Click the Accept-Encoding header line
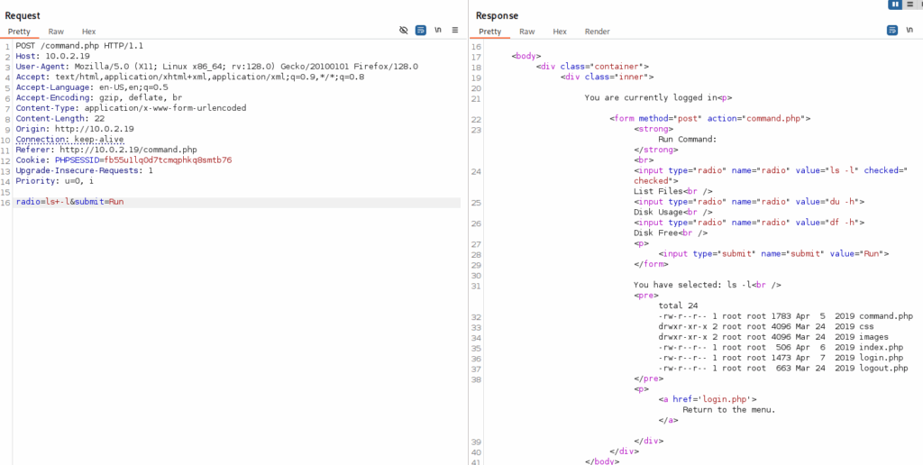 99,97
